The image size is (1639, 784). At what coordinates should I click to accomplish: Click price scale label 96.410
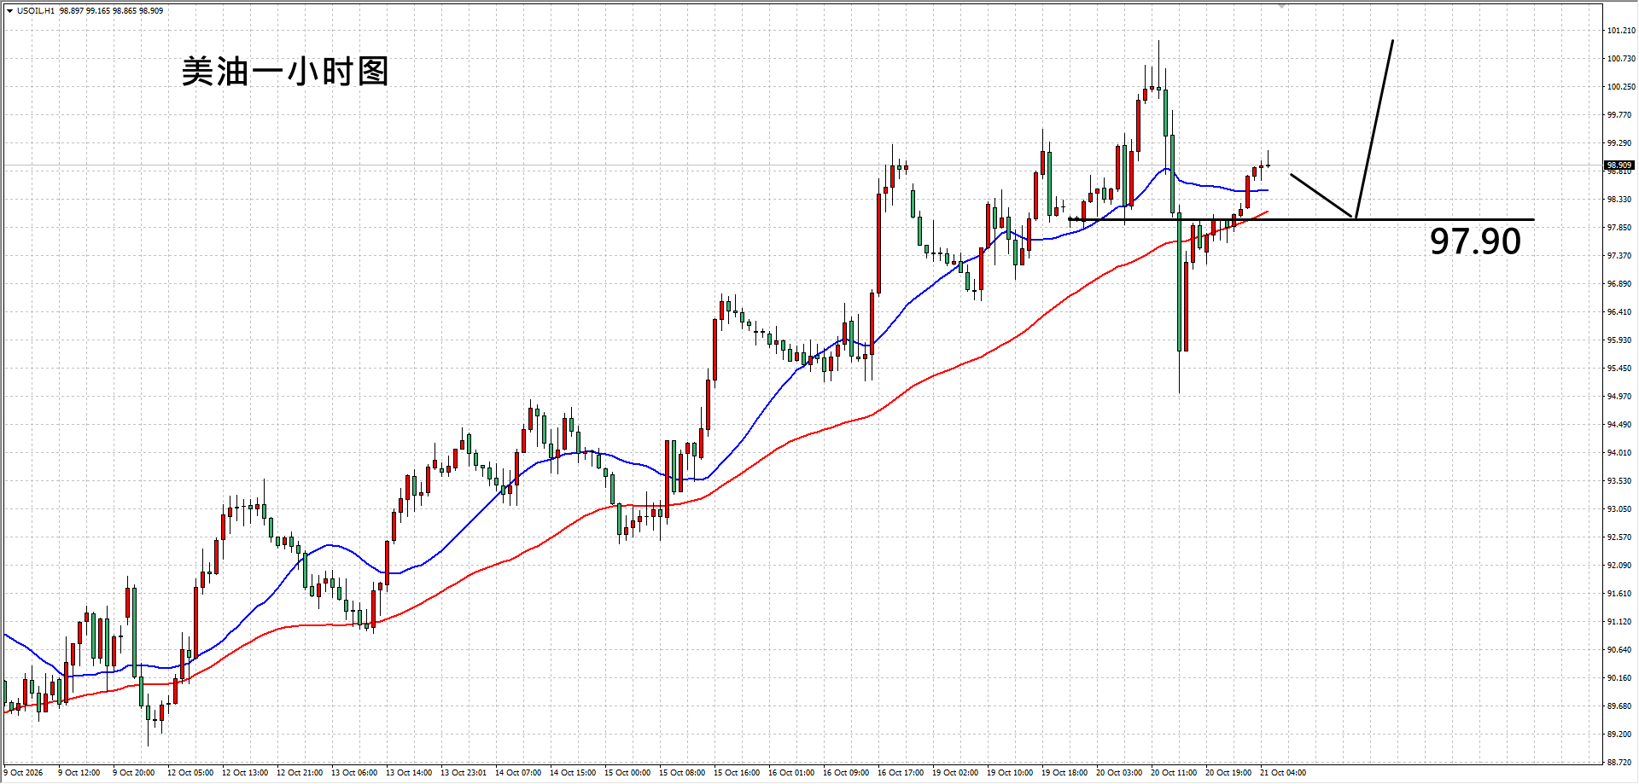click(x=1619, y=312)
